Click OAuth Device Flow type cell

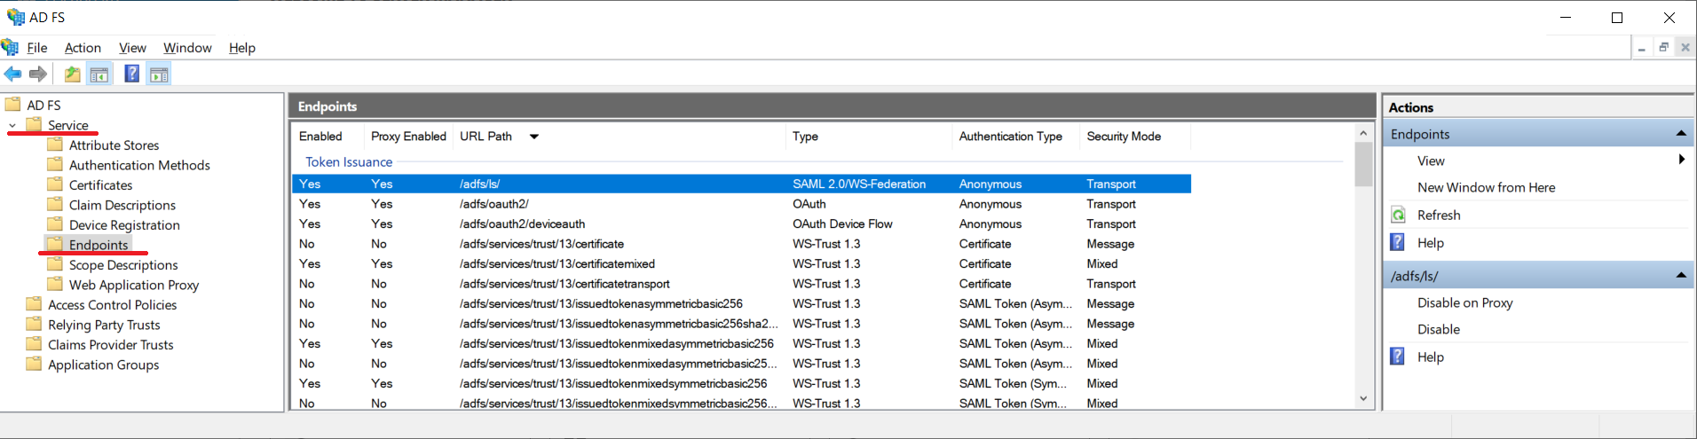click(x=842, y=223)
